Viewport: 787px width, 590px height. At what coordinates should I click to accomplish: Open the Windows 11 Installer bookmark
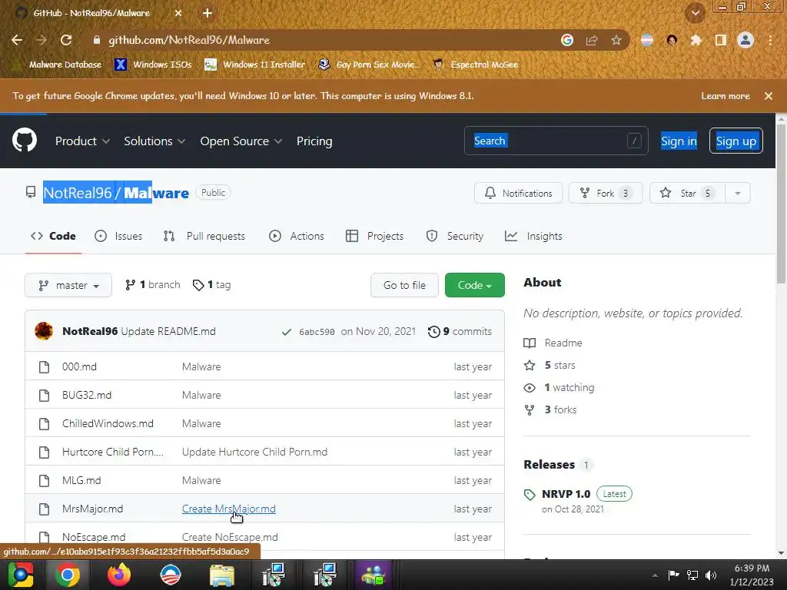[255, 65]
